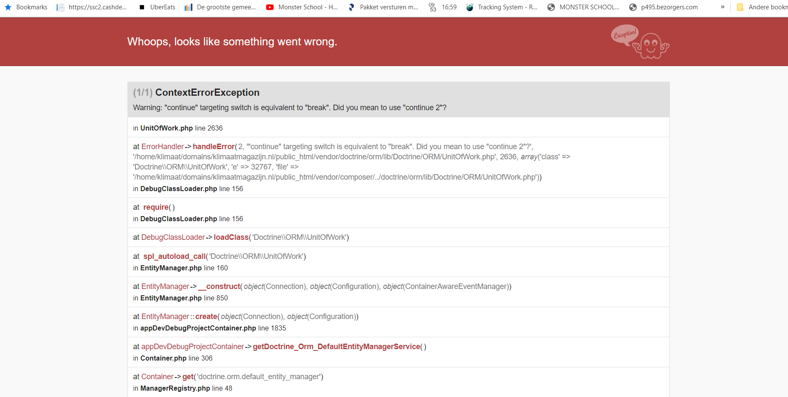Open the MONSTER SCHOOL globe bookmark
Image resolution: width=788 pixels, height=397 pixels.
pyautogui.click(x=583, y=7)
